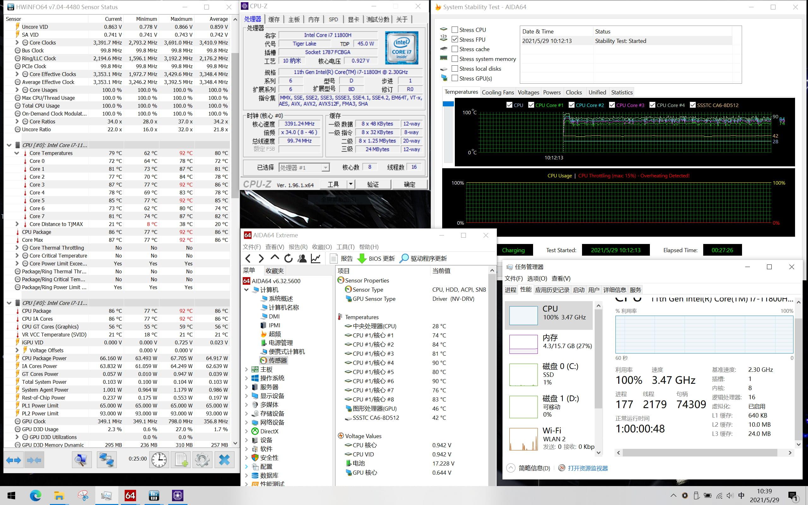Click BIOS 更新 green download icon
The height and width of the screenshot is (505, 808).
pos(362,258)
